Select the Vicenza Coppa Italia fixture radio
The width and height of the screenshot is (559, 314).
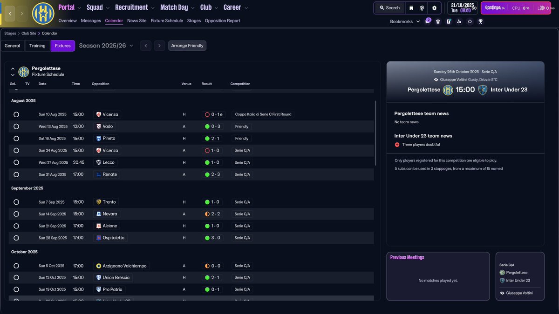pyautogui.click(x=16, y=114)
